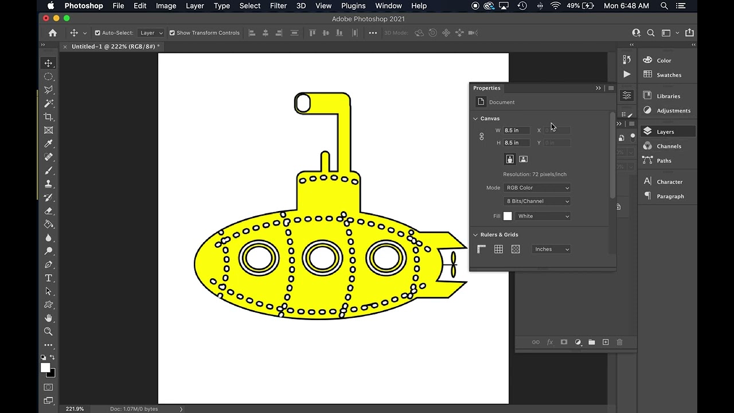Toggle width-height link constraint
Screen dimensions: 734x413
coord(482,137)
